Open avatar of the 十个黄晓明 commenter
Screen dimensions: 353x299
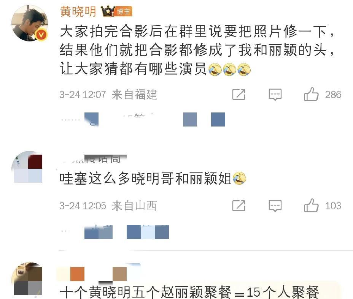[27, 279]
